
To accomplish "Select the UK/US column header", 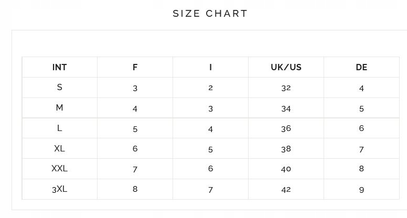I will [286, 67].
